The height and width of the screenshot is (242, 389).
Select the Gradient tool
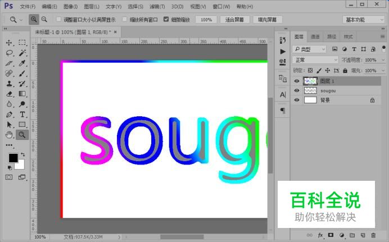22,94
